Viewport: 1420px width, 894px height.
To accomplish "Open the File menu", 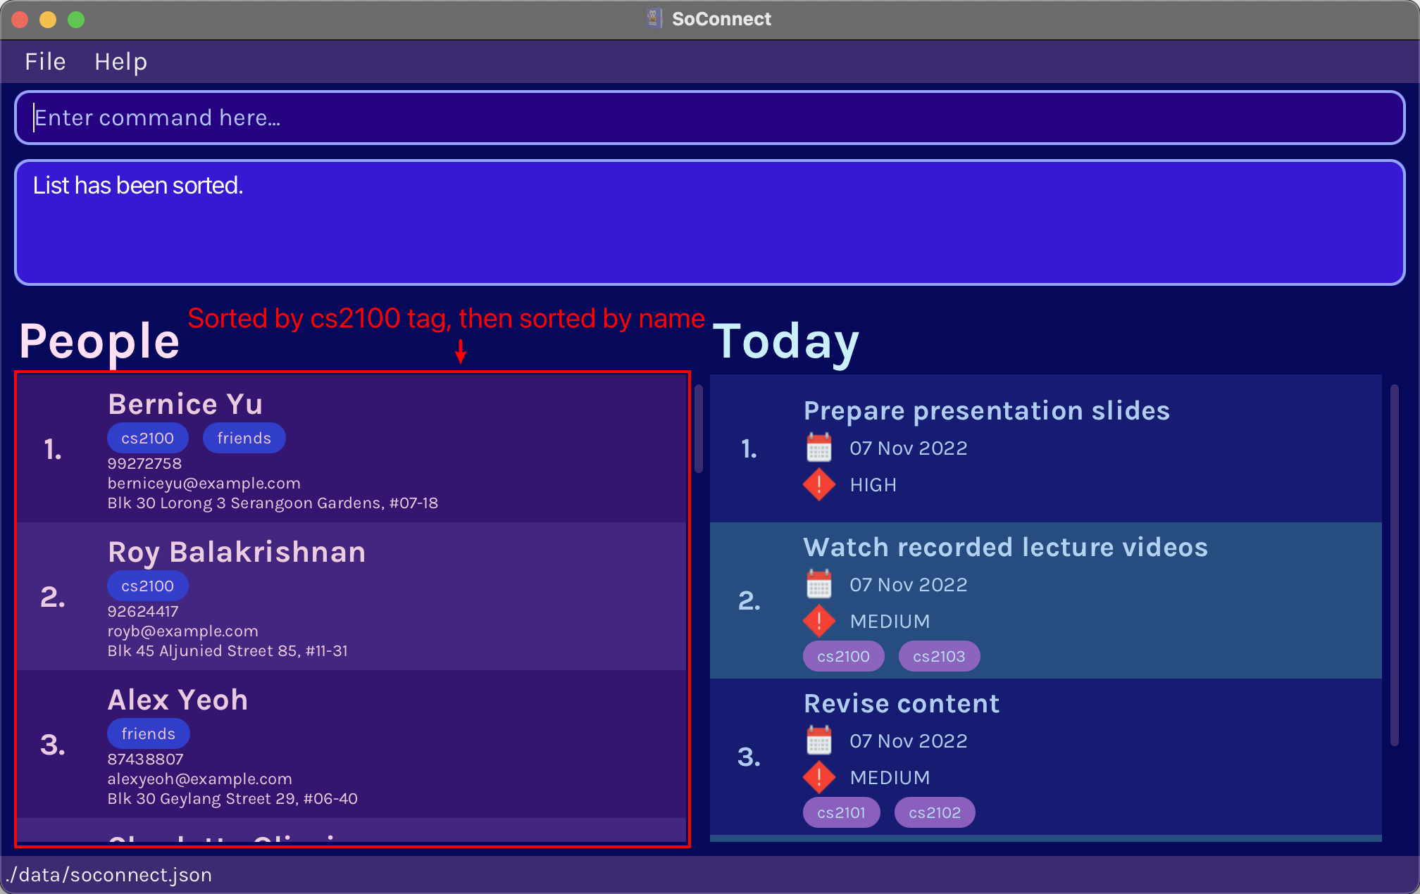I will (45, 62).
